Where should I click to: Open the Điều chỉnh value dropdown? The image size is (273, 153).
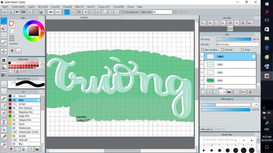coord(170,12)
